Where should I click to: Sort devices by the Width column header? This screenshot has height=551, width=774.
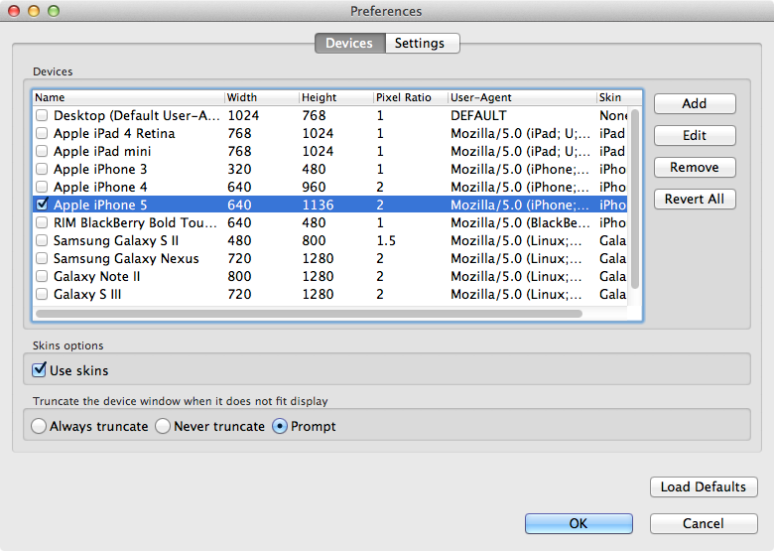pos(262,97)
